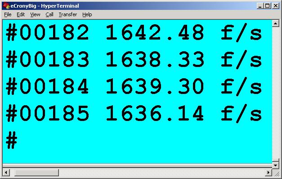
Task: Click the f/s unit in row #00182
Action: 241,32
